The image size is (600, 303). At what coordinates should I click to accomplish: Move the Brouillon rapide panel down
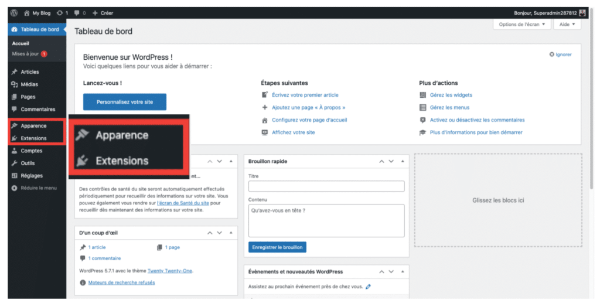click(391, 161)
